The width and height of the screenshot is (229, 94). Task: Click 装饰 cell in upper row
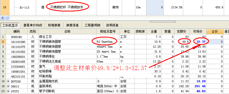115,7
